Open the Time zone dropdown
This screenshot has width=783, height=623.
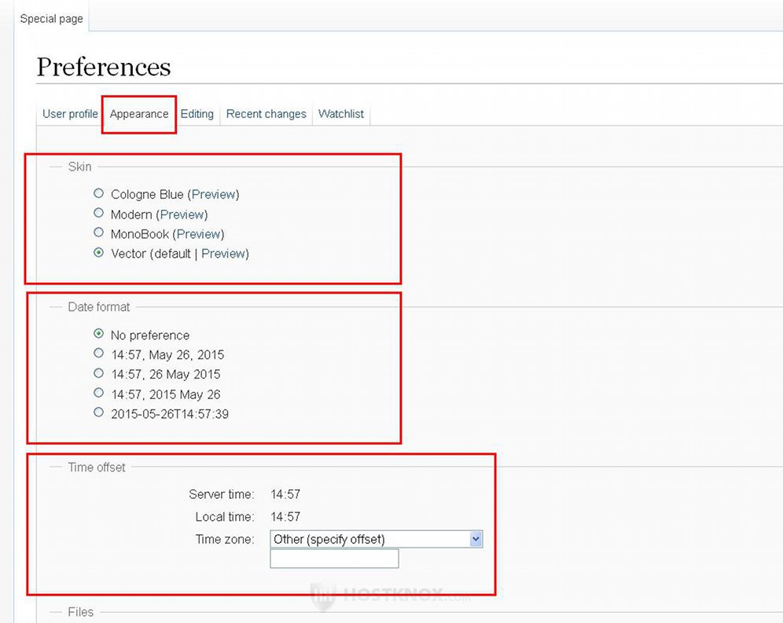[377, 539]
